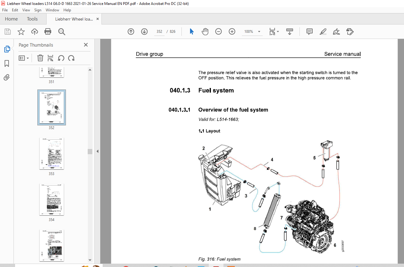Open the Attachments paperclip panel
Screen dimensions: 404x267
(x=7, y=77)
